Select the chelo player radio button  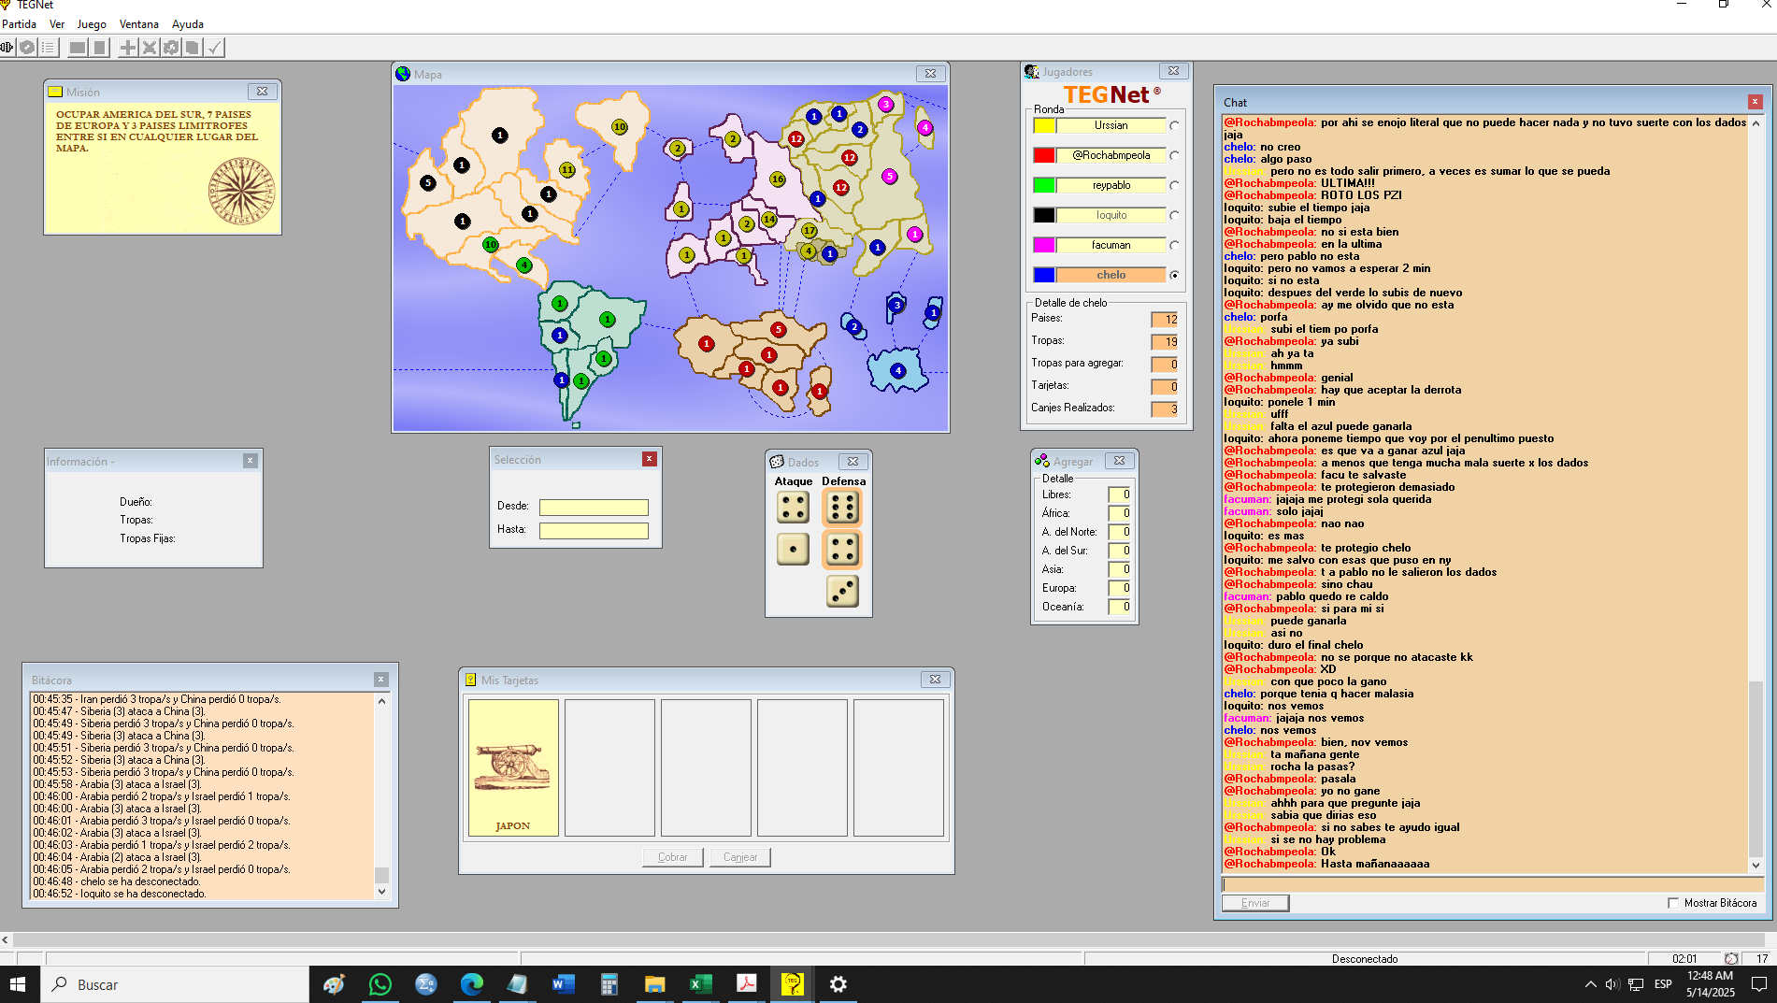coord(1174,275)
